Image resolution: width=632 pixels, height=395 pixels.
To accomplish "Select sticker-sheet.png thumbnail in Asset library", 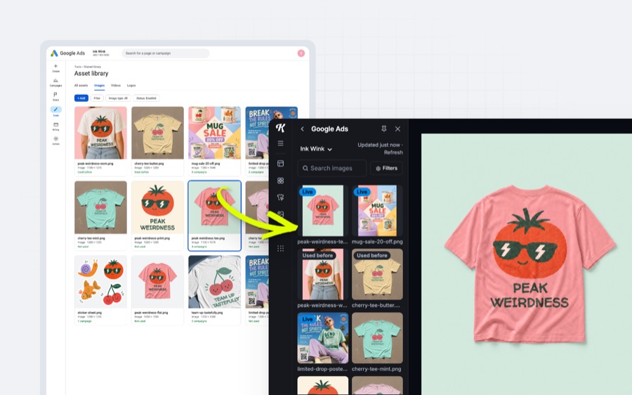I will pyautogui.click(x=100, y=282).
